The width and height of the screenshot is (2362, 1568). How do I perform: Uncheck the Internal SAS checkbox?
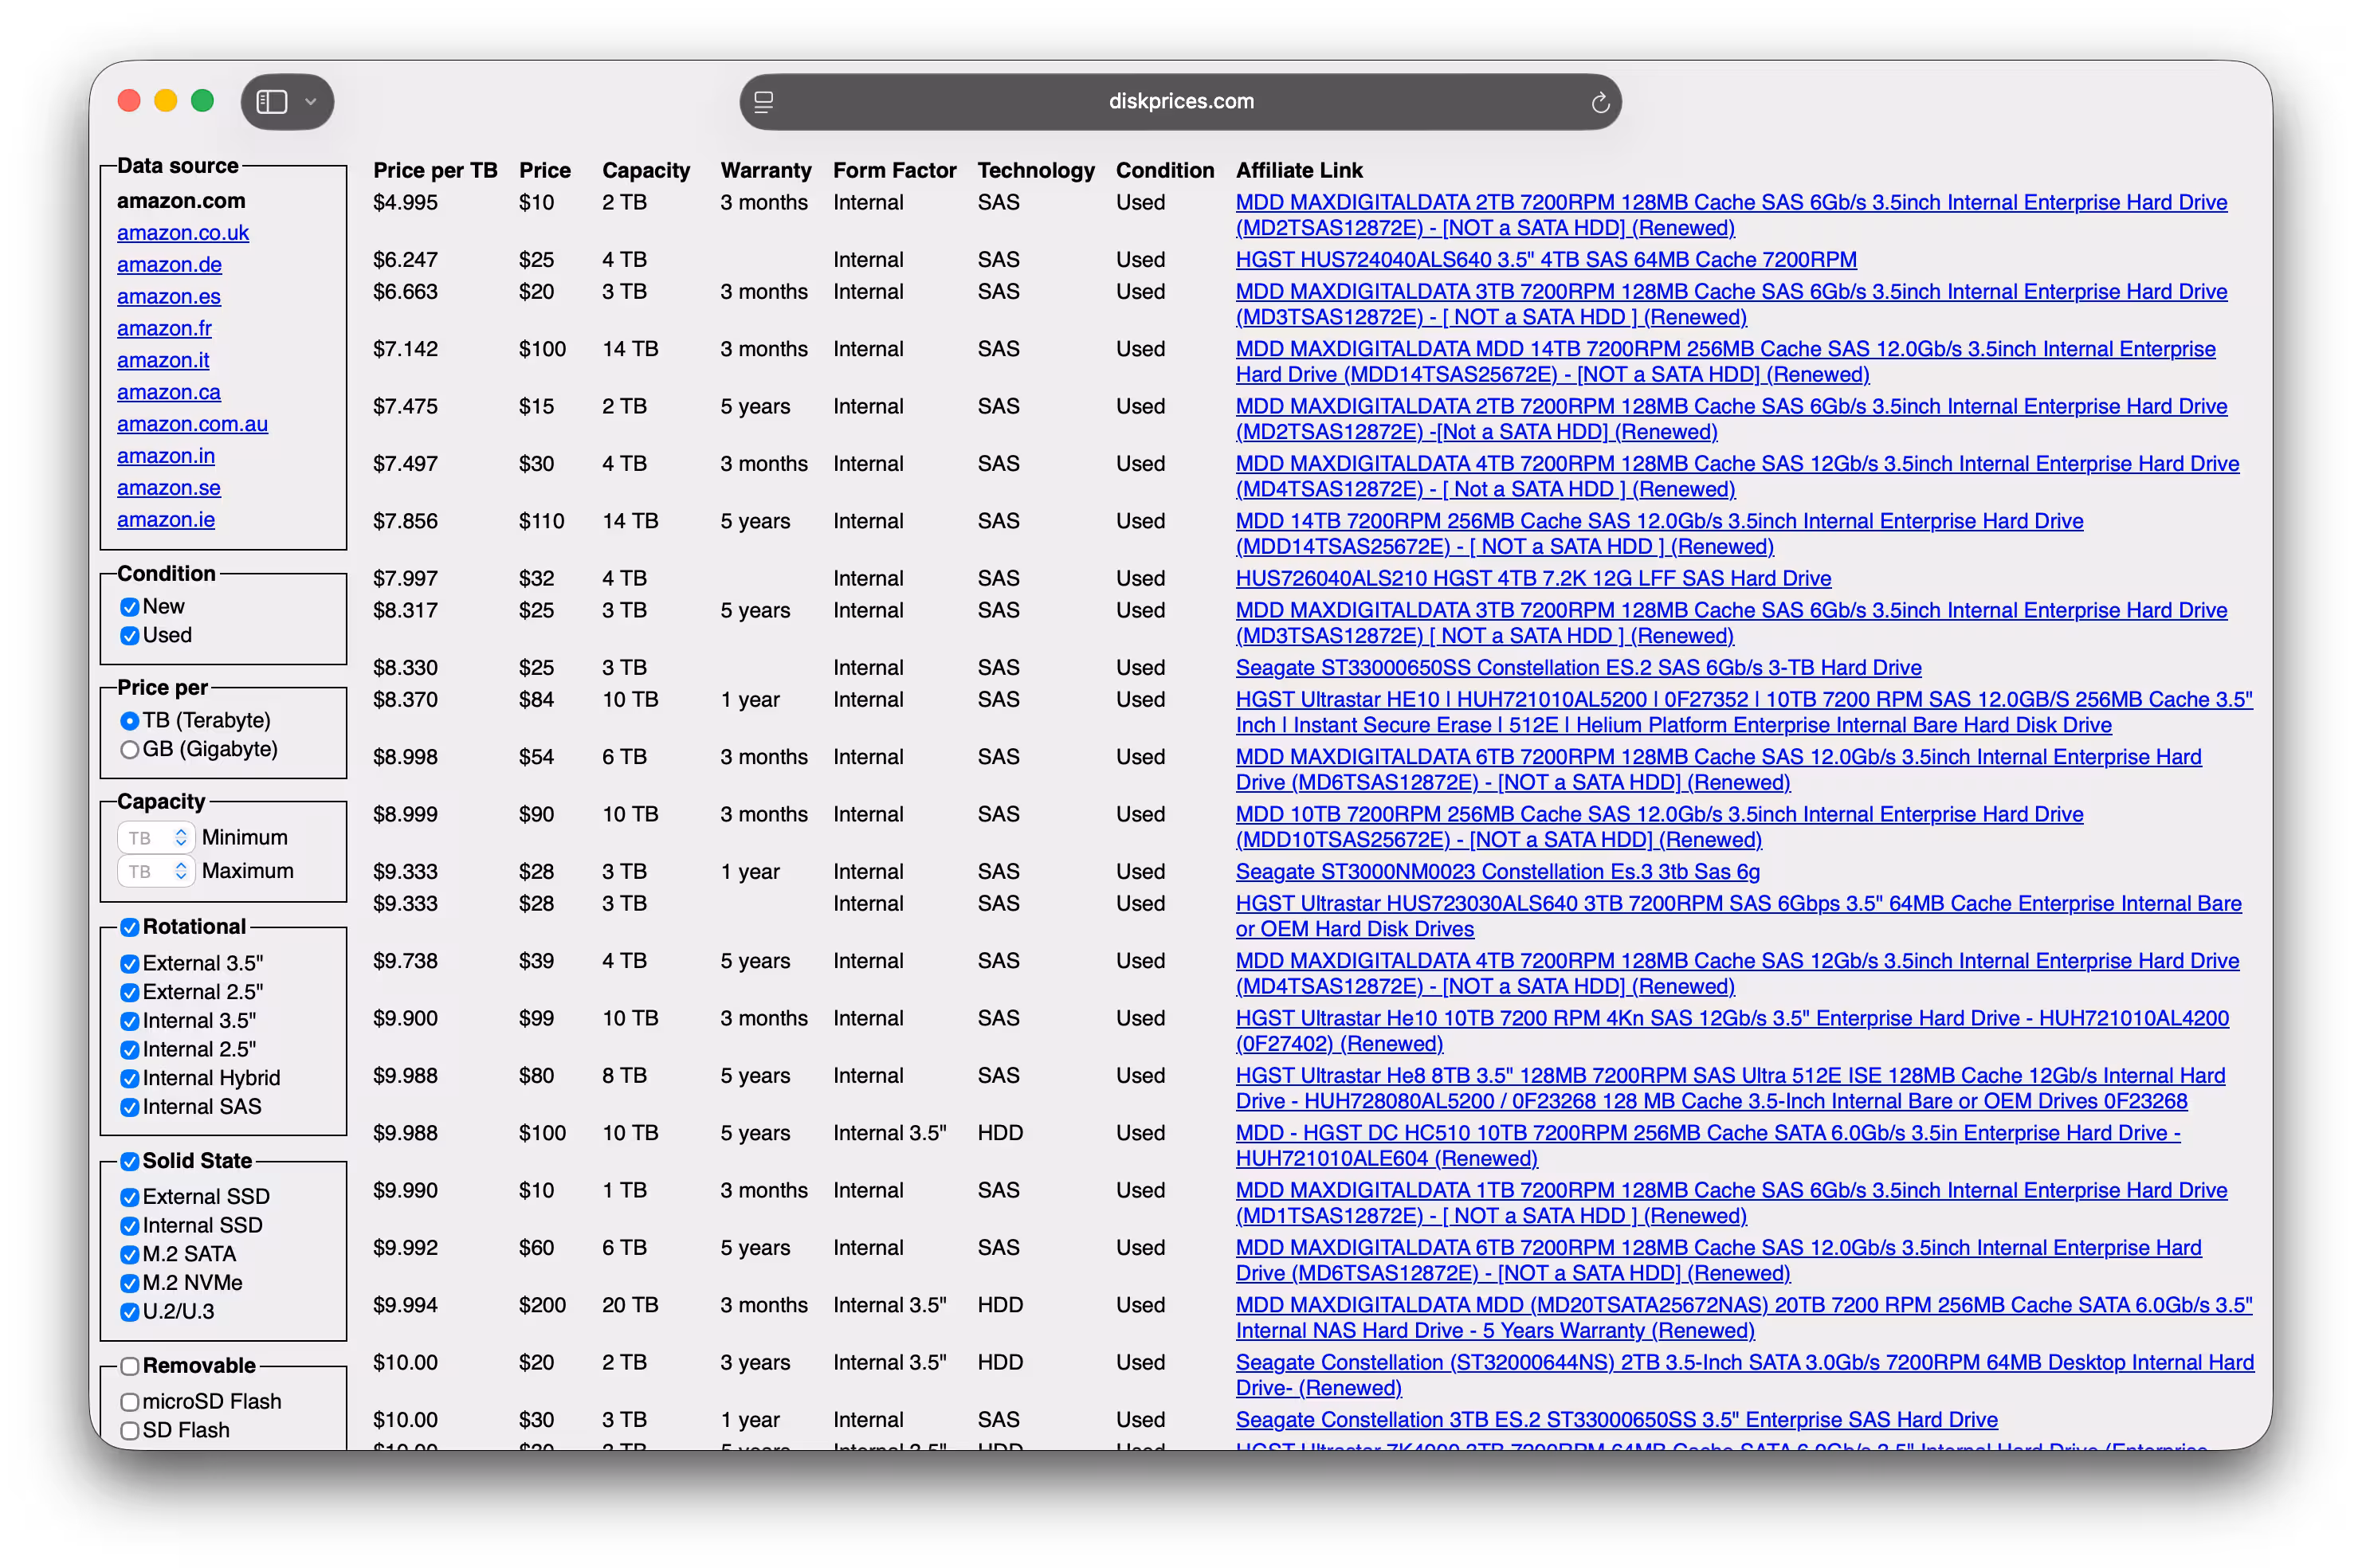tap(129, 1107)
